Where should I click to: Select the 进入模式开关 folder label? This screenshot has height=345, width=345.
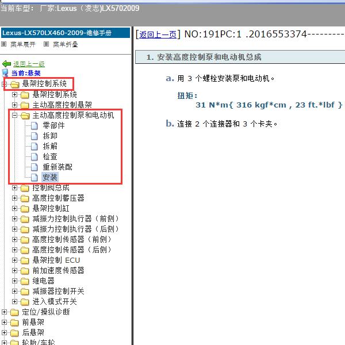pos(55,301)
